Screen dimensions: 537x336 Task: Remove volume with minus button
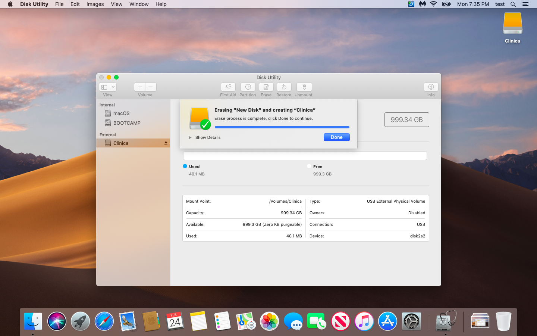tap(151, 87)
